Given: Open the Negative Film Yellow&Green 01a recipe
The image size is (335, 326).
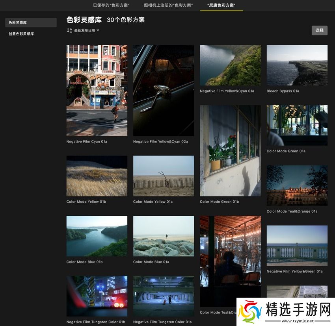Looking at the screenshot, I should click(297, 245).
